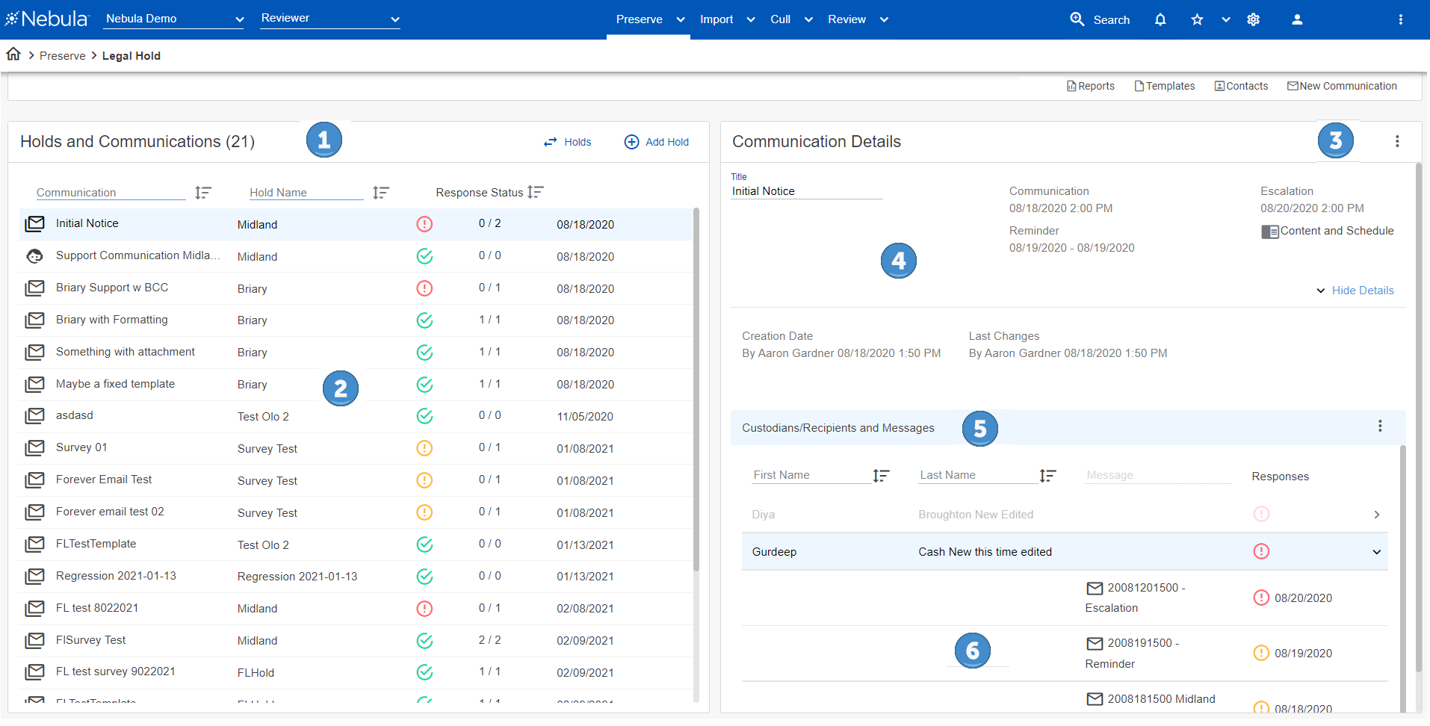Click the user profile icon
The height and width of the screenshot is (726, 1430).
tap(1297, 19)
